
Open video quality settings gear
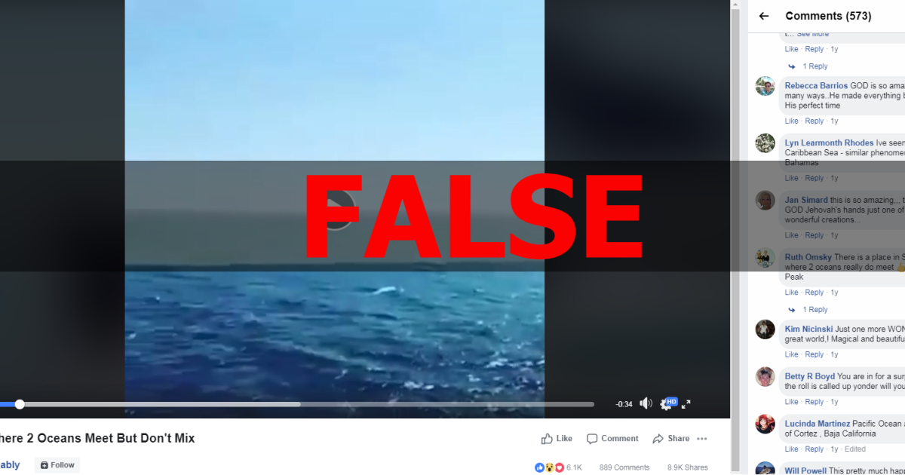[x=667, y=404]
